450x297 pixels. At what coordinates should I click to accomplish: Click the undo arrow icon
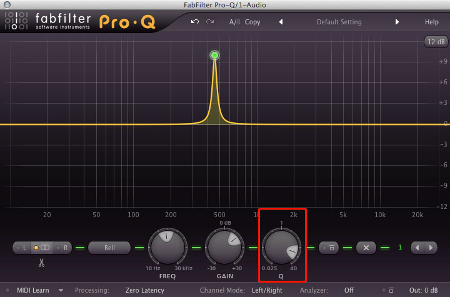pyautogui.click(x=195, y=22)
